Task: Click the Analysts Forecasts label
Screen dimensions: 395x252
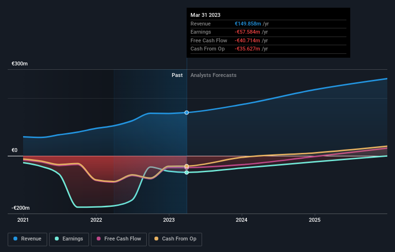Action: [213, 76]
